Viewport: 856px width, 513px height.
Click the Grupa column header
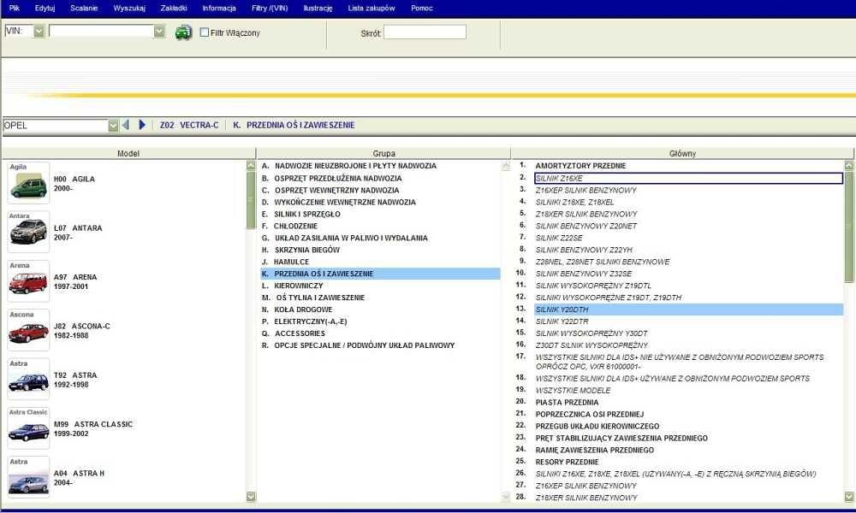click(383, 154)
